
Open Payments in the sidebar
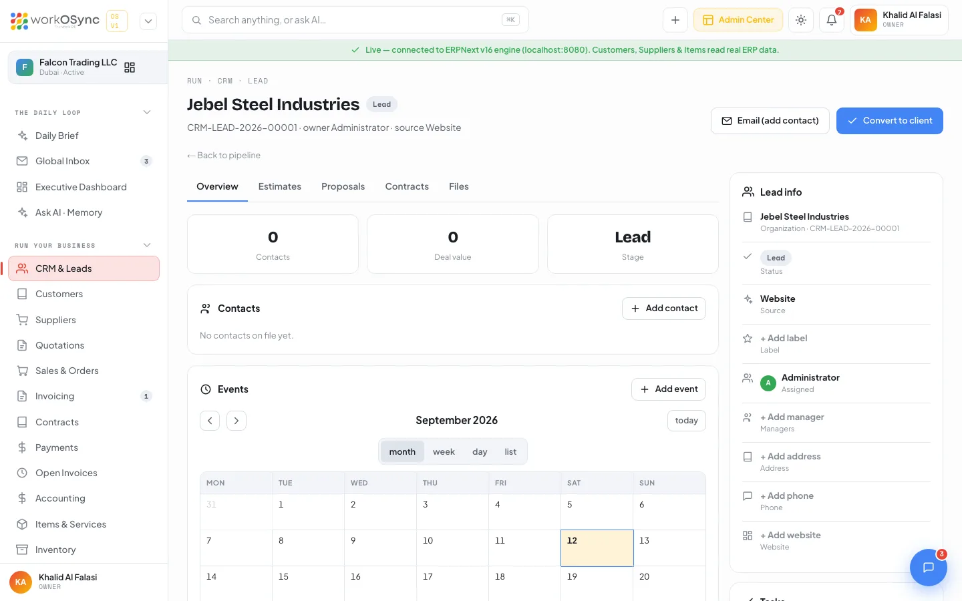[x=84, y=447]
